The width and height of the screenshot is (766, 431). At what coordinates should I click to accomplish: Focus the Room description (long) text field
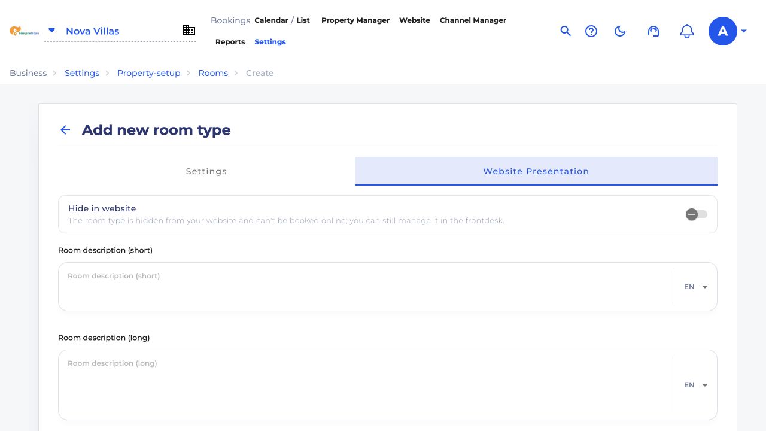point(366,385)
